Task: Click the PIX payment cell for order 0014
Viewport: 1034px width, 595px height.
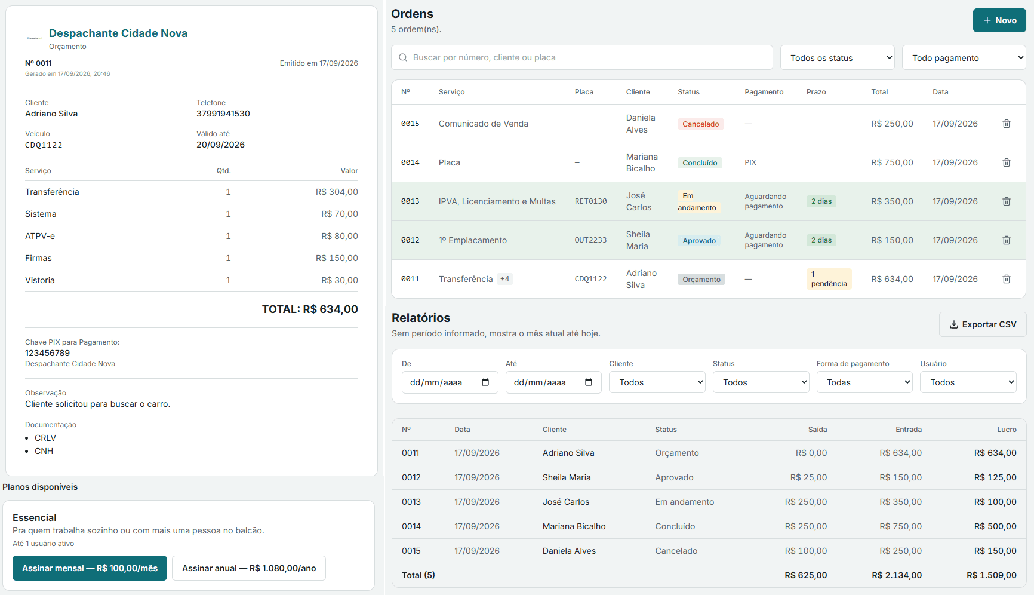Action: 750,162
